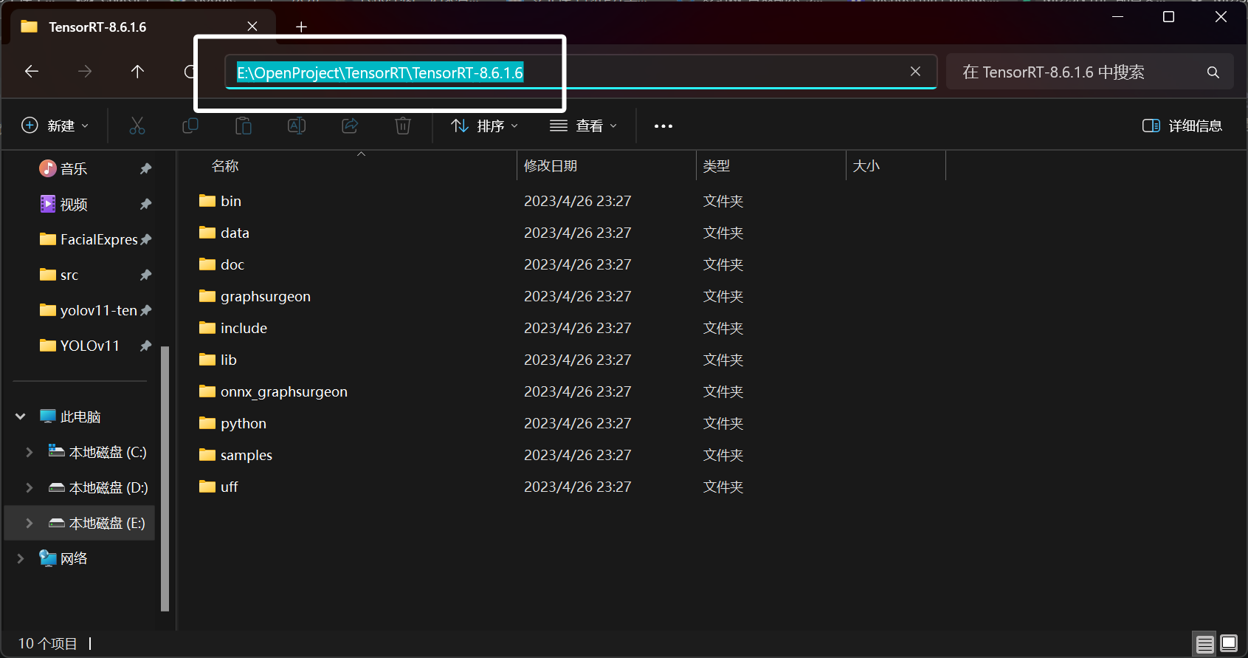
Task: Unpin the YOLOv11 folder pin icon
Action: click(146, 346)
